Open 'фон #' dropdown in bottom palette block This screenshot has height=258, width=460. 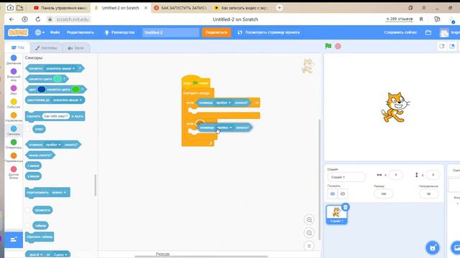click(x=37, y=255)
